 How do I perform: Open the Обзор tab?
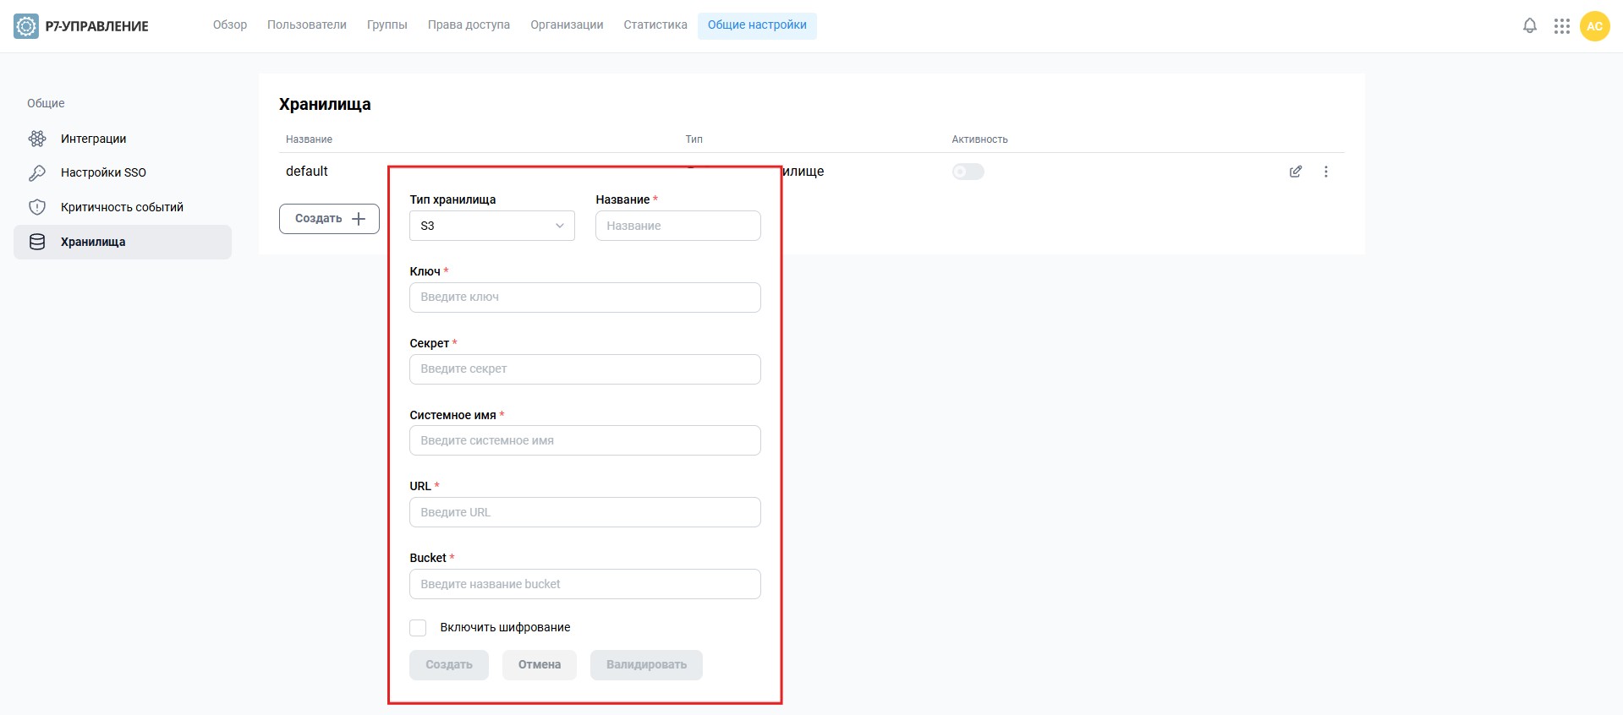(x=230, y=25)
